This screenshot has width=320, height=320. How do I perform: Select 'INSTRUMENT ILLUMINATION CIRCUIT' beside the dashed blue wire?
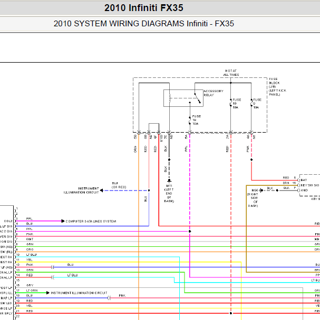coord(81,191)
